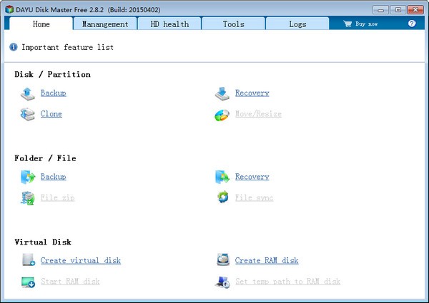Screen dimensions: 429x303
Task: Click the important feature list info icon
Action: 14,47
